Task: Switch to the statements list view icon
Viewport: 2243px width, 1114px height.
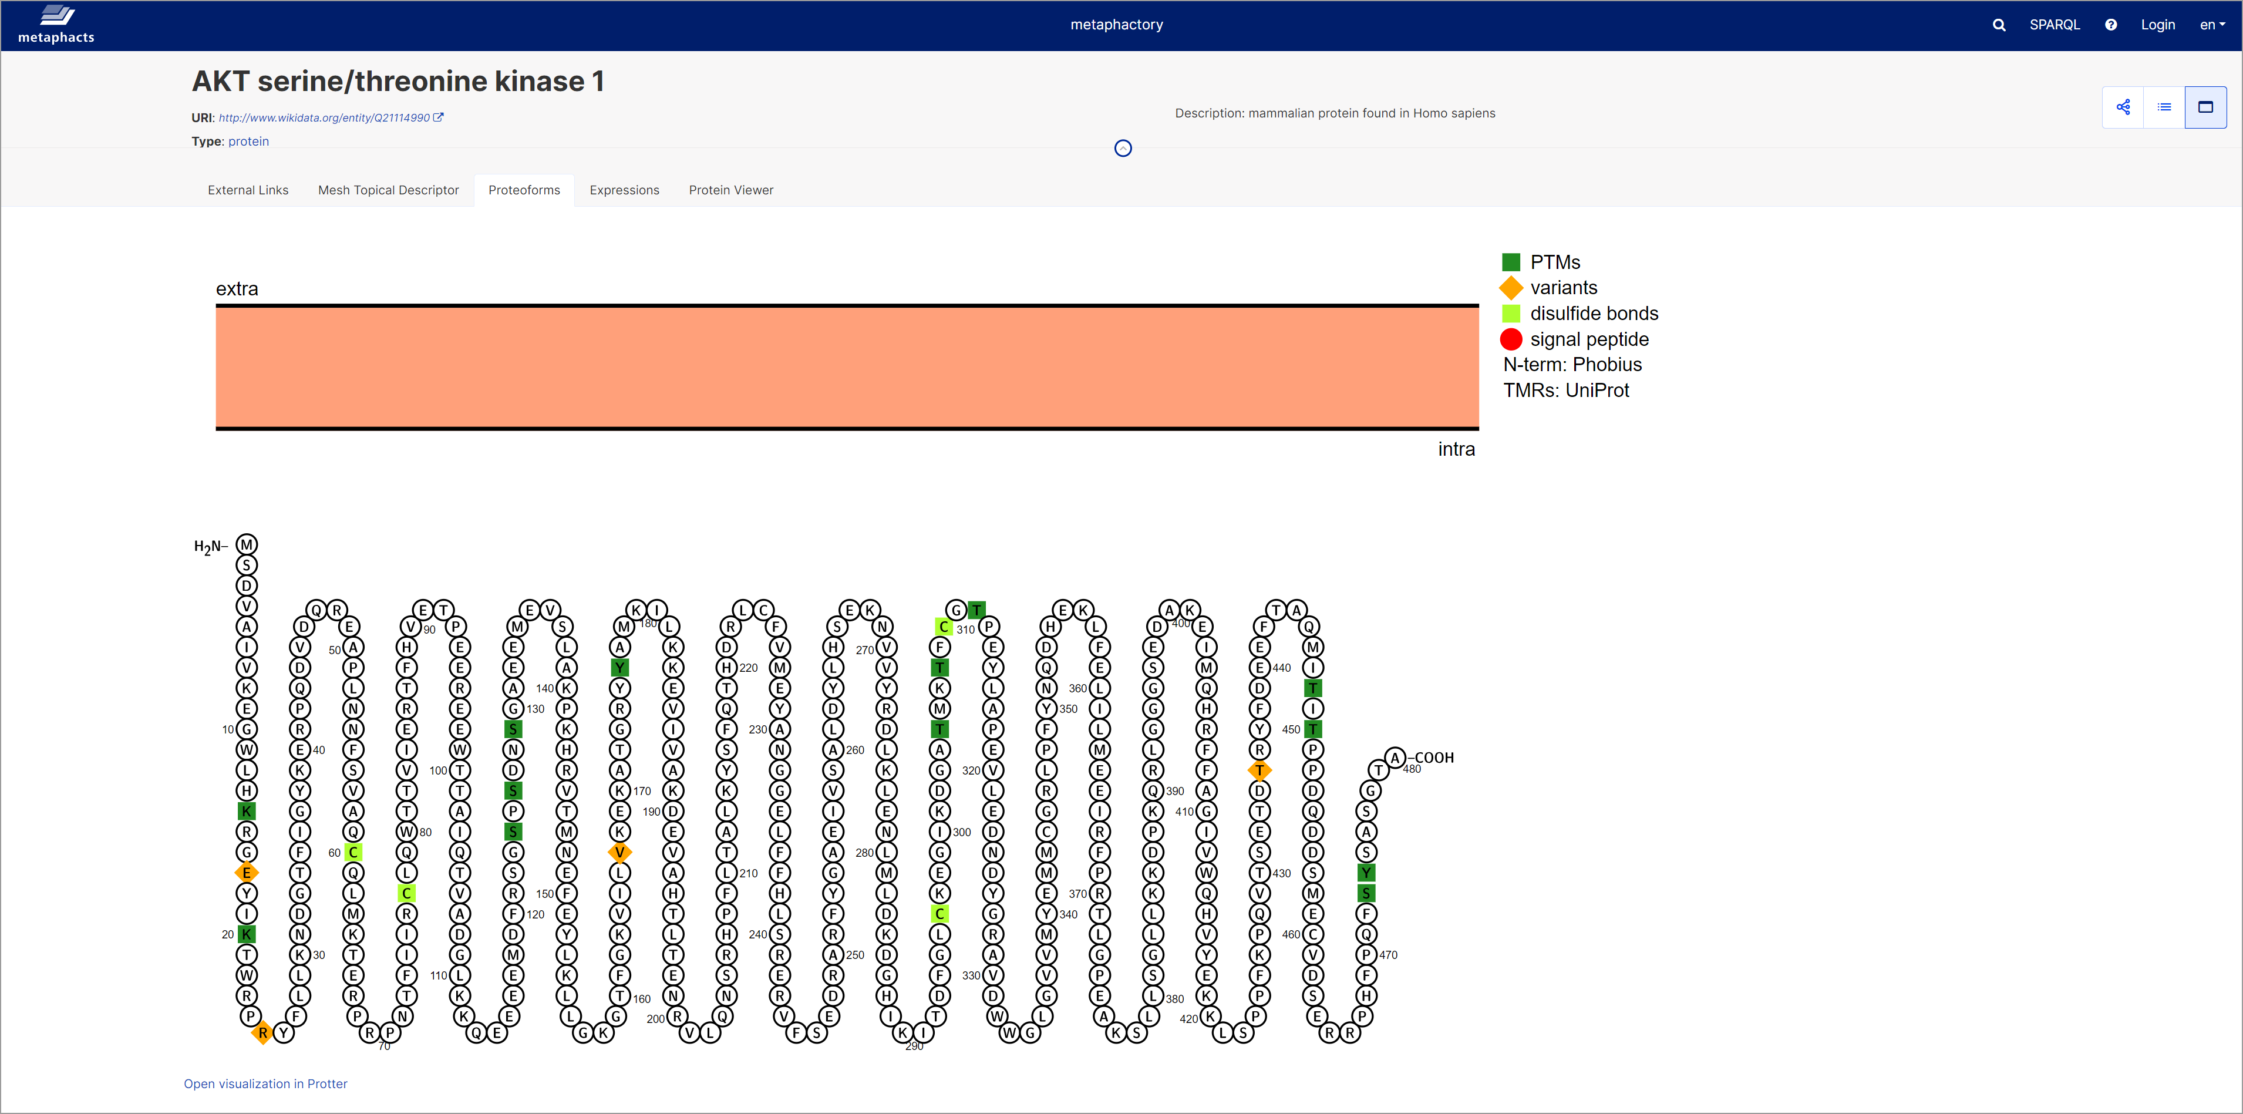Action: coord(2164,107)
